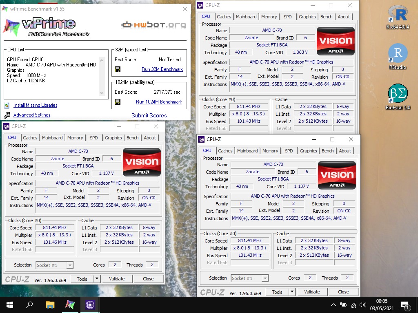This screenshot has height=313, width=418.
Task: Open Advanced Settings link in wPrime
Action: click(x=32, y=115)
